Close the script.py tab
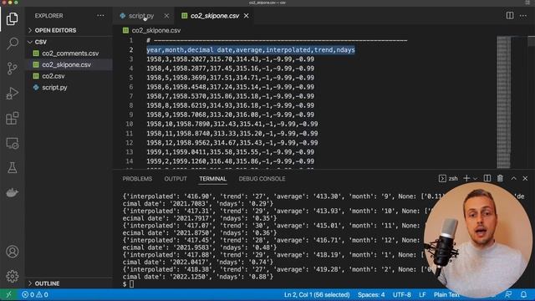Image resolution: width=535 pixels, height=301 pixels. [x=166, y=16]
